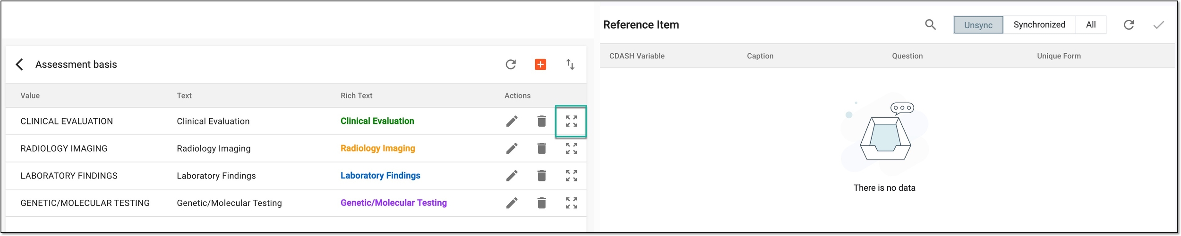Click the purple Genetic/Molecular Testing rich text
This screenshot has width=1181, height=236.
pyautogui.click(x=394, y=203)
